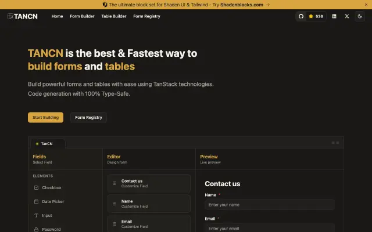The image size is (372, 232).
Task: Click the Date Picker calendar icon
Action: (x=36, y=201)
